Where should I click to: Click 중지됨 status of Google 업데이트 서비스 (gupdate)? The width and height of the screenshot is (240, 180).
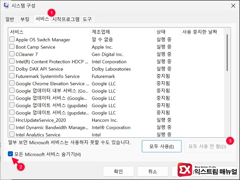163,105
